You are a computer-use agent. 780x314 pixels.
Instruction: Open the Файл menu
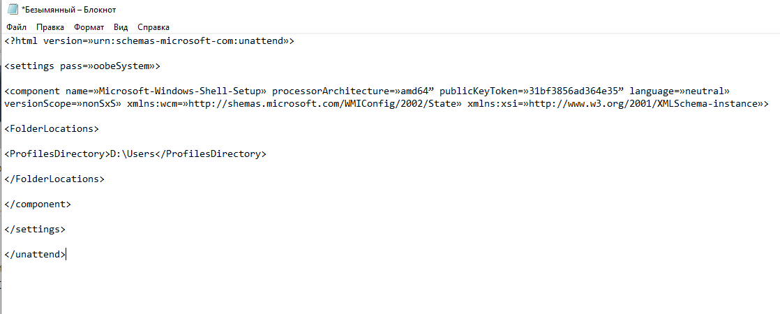pos(16,27)
